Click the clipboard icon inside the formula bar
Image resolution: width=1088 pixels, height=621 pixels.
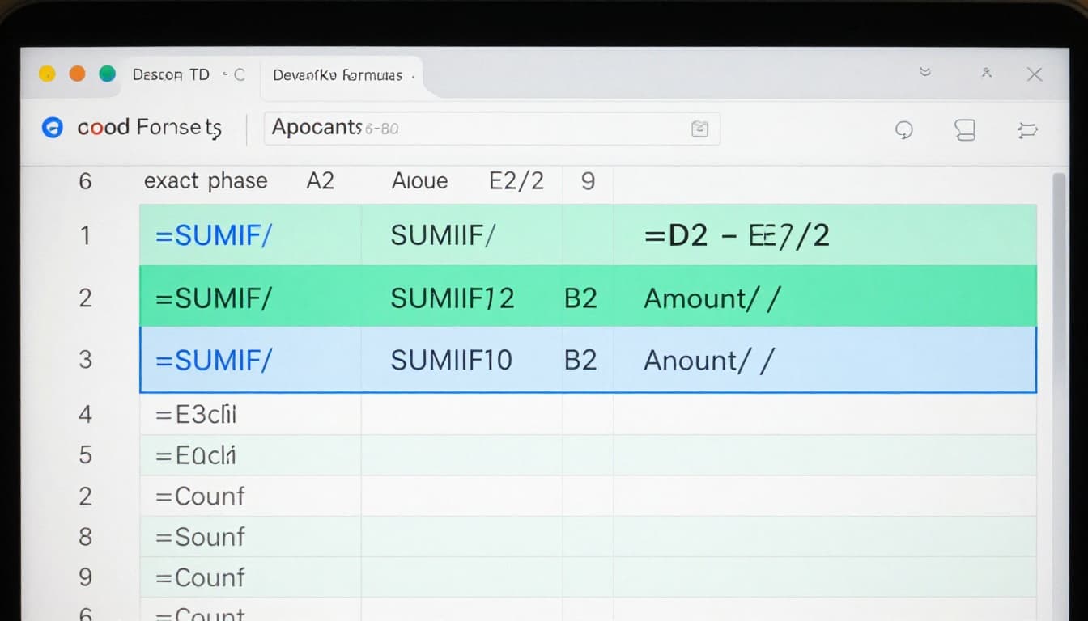pos(699,128)
